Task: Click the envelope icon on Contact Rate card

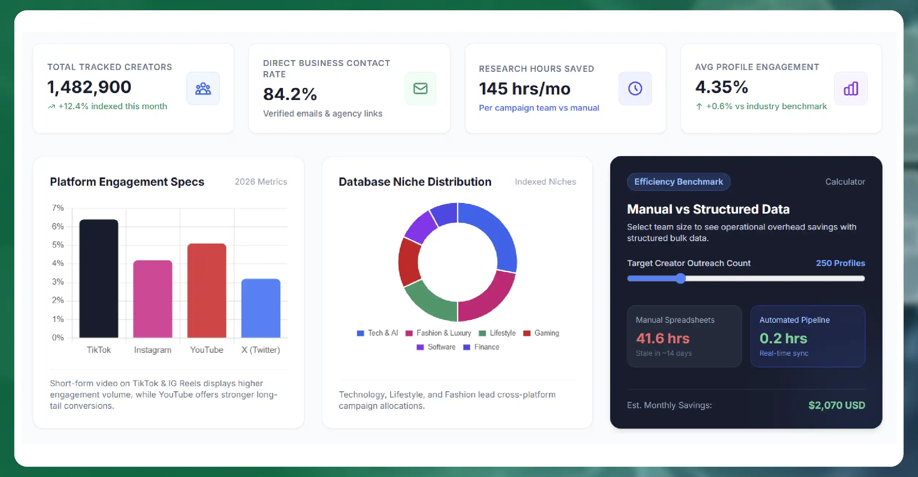Action: coord(420,89)
